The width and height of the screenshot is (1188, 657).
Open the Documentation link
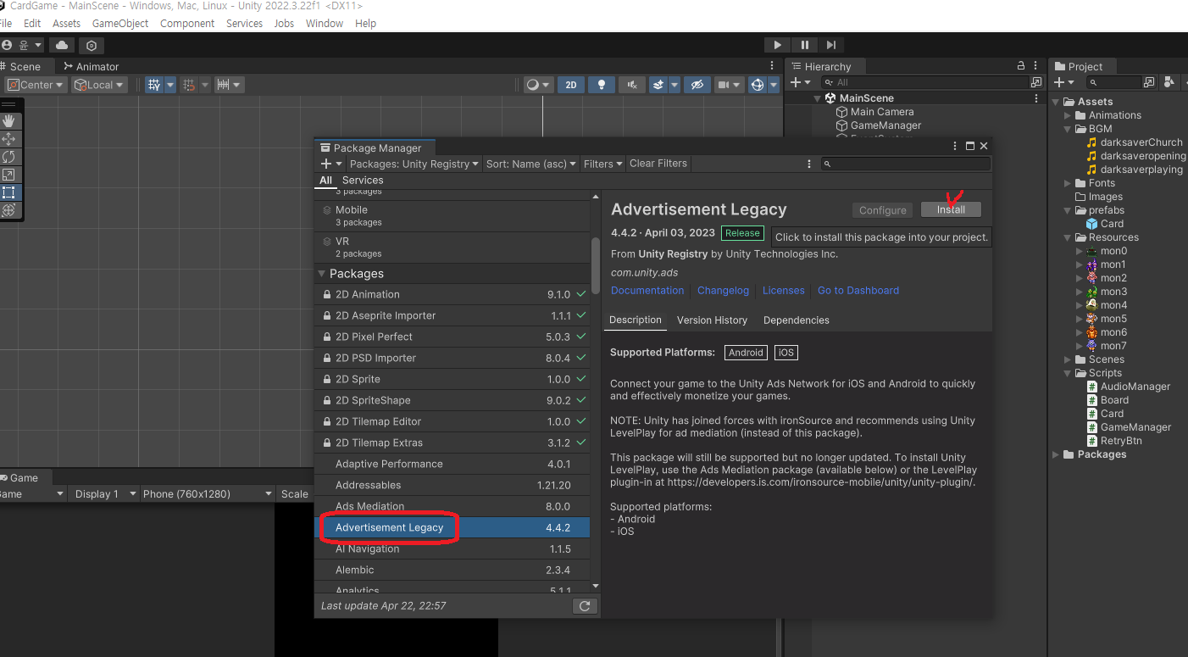point(647,290)
